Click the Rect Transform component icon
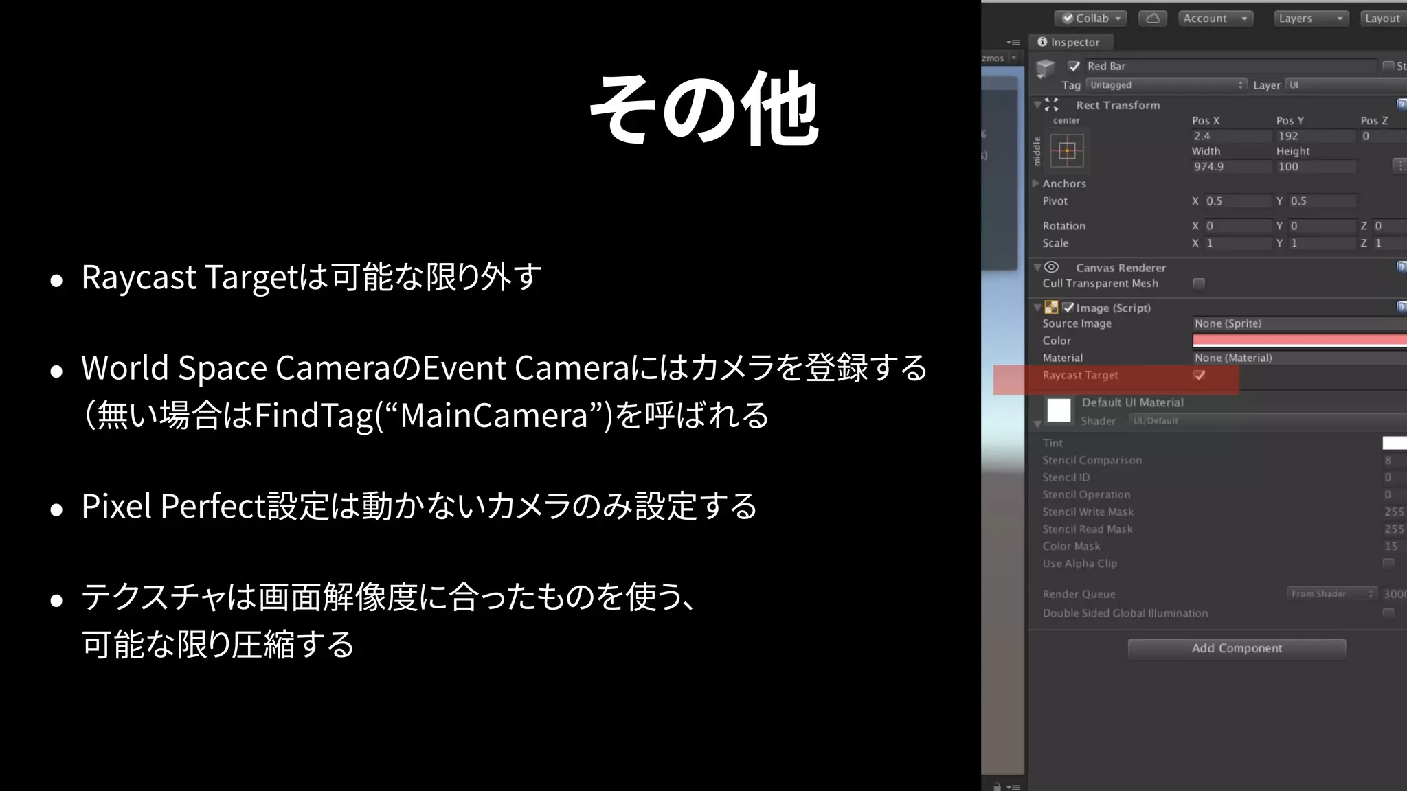This screenshot has width=1407, height=791. (1052, 105)
